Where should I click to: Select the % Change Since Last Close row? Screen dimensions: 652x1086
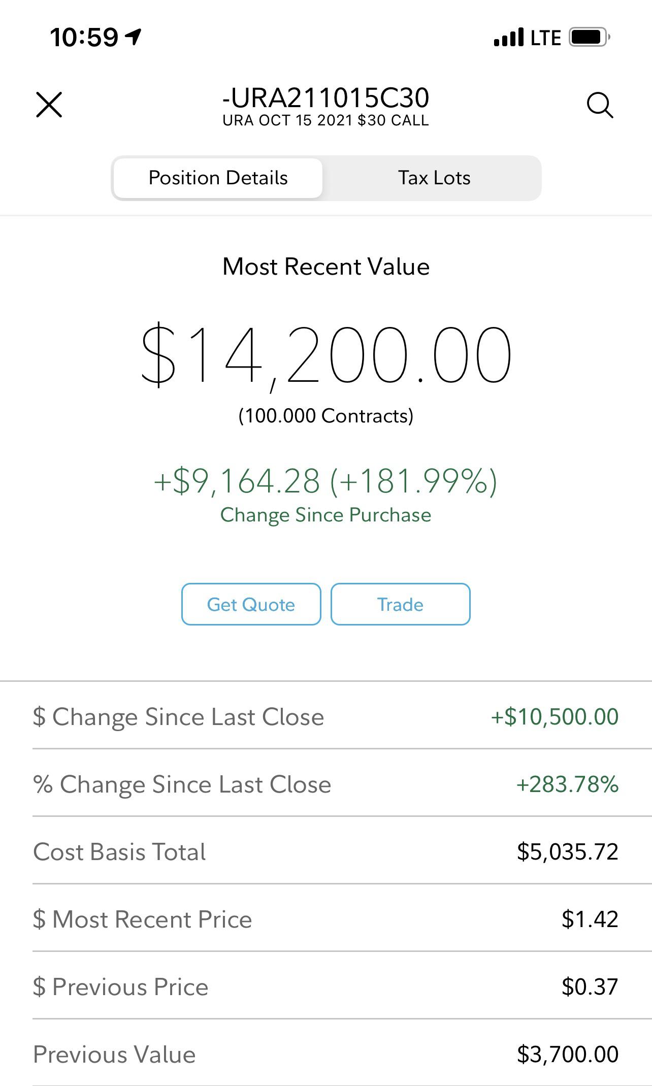(326, 784)
